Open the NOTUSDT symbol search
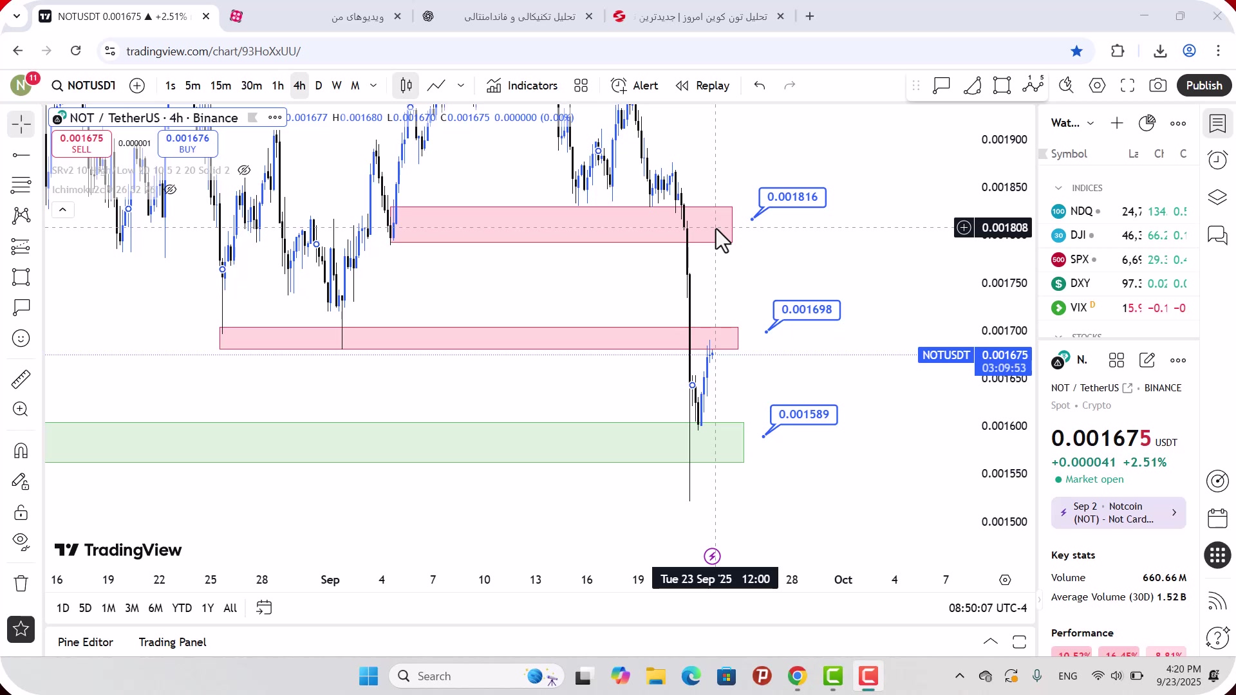 [x=84, y=86]
